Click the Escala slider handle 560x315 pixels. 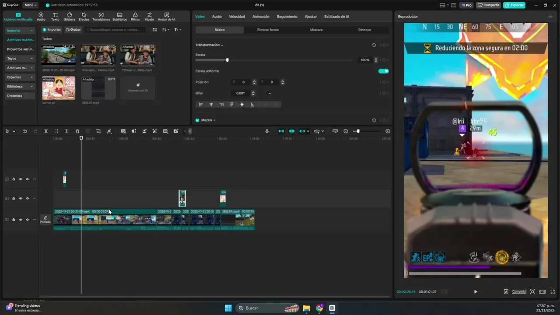[227, 60]
